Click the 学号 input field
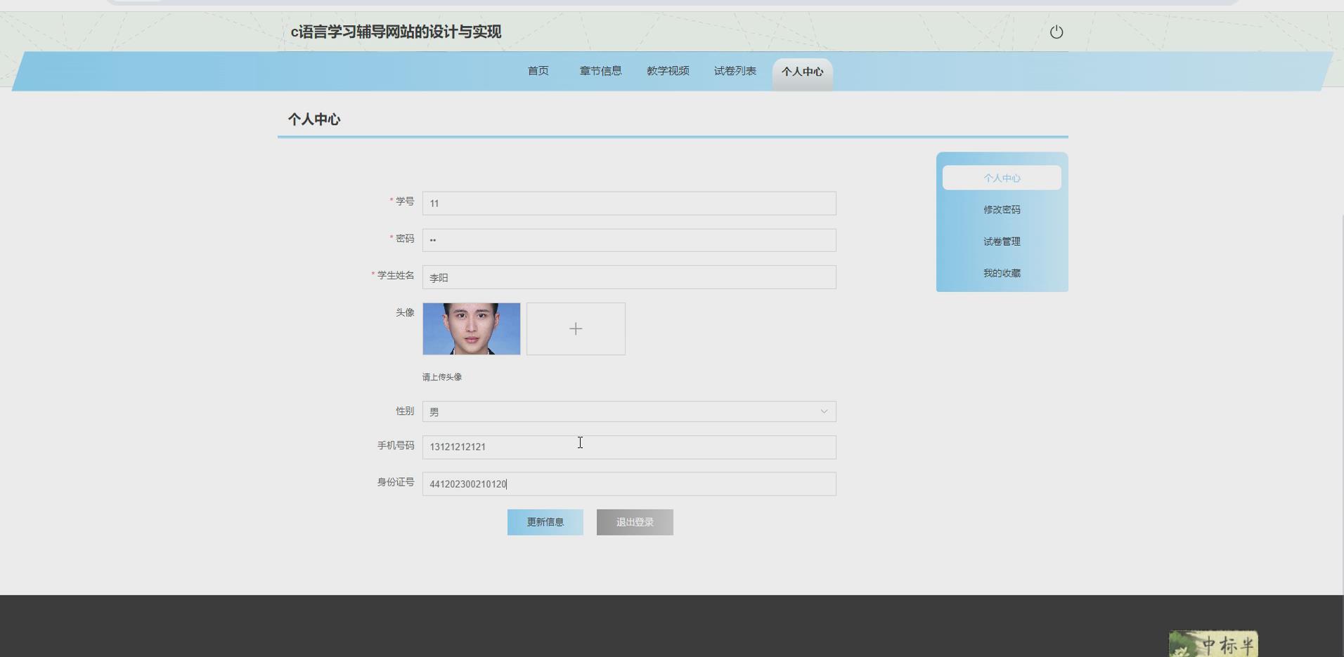The height and width of the screenshot is (657, 1344). pyautogui.click(x=629, y=204)
